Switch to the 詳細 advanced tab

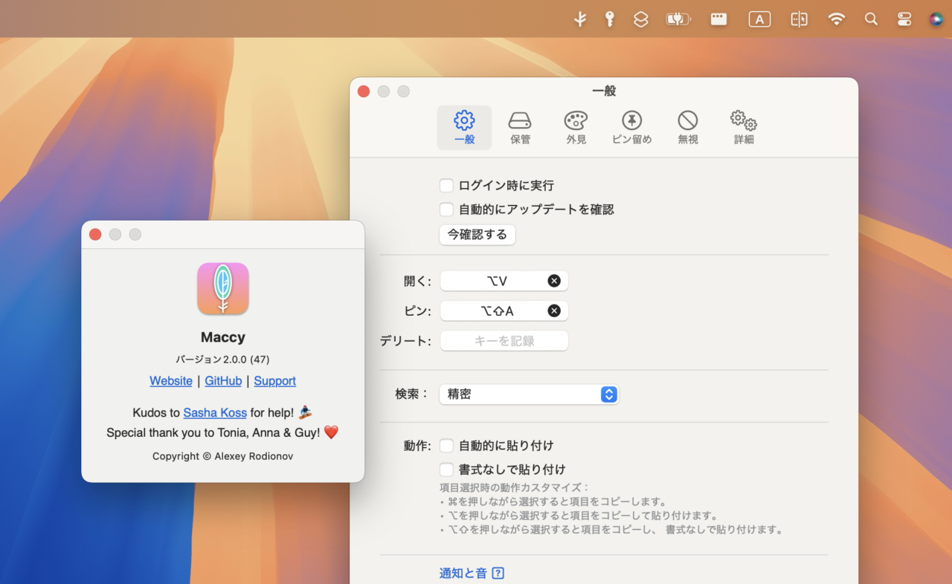pos(744,128)
